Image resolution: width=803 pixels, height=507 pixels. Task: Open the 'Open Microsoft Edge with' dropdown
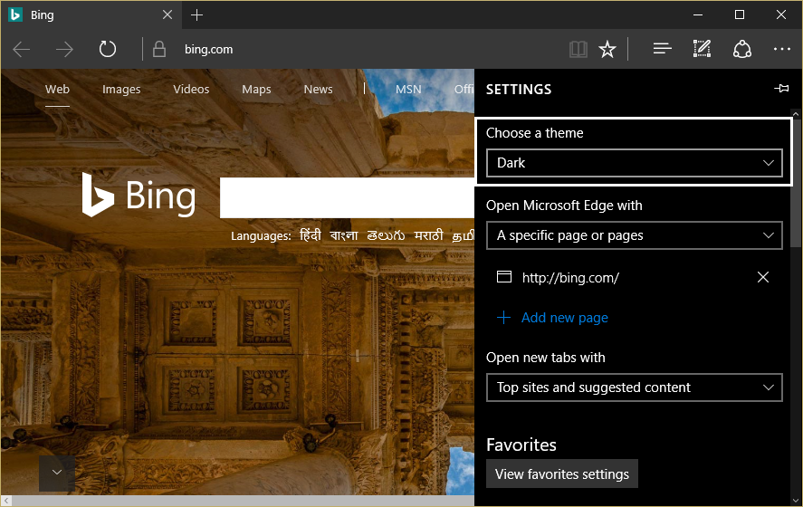(635, 235)
